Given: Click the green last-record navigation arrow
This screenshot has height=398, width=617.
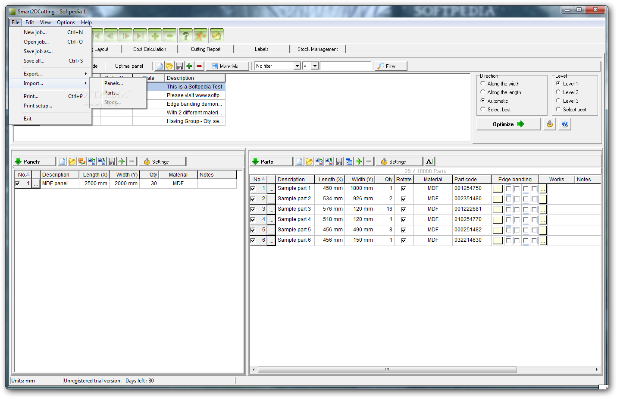Looking at the screenshot, I should coord(140,35).
